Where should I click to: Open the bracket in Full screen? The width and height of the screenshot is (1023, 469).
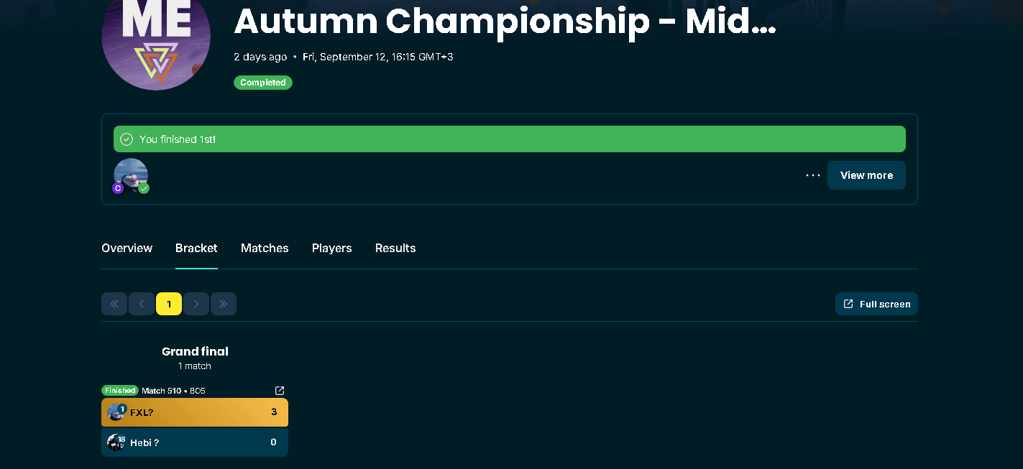click(876, 304)
